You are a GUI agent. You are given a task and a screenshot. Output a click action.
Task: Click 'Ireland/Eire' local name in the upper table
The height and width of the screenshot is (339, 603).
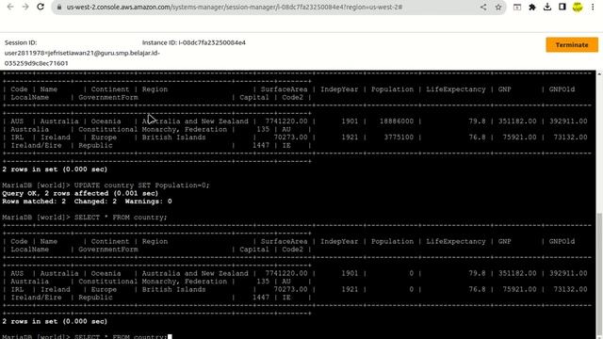[x=36, y=145]
